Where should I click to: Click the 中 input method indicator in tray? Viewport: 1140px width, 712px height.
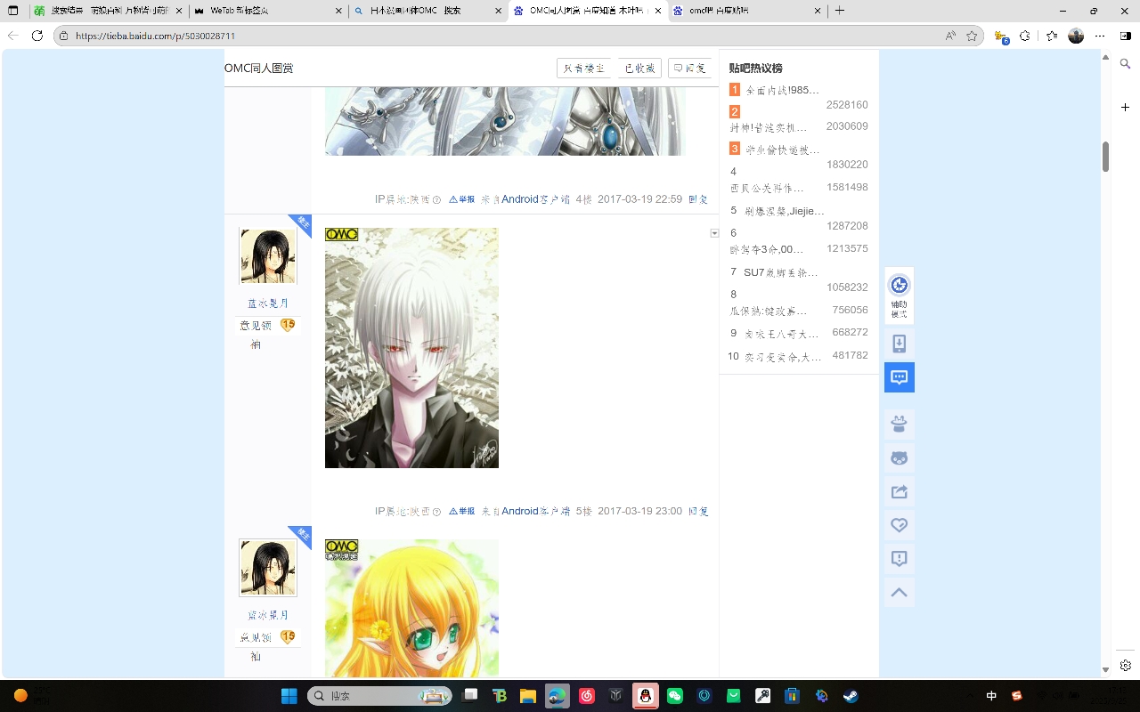pyautogui.click(x=992, y=695)
